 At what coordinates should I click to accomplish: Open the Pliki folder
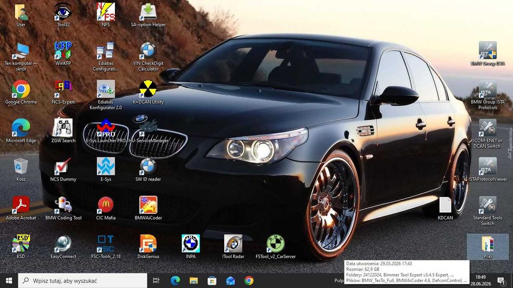(x=487, y=247)
